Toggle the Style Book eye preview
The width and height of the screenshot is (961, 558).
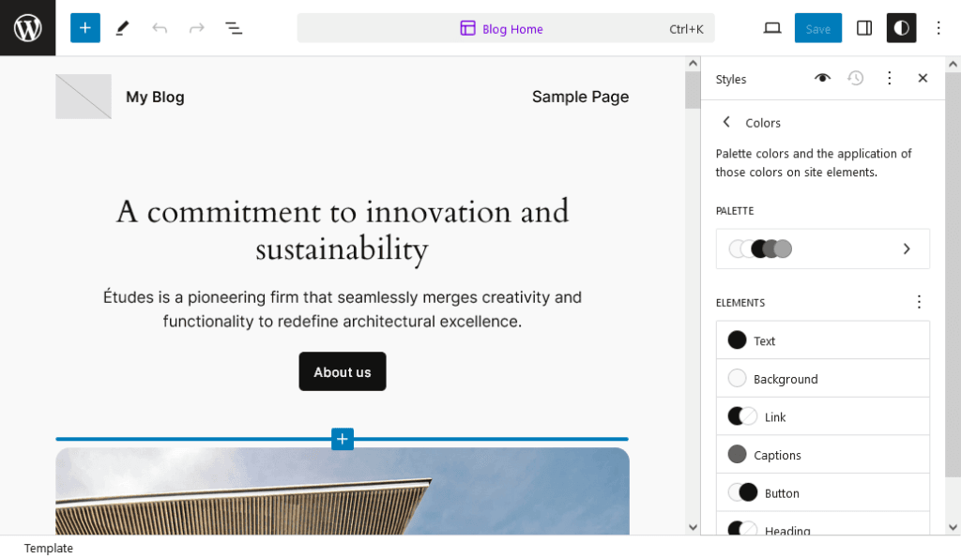822,79
